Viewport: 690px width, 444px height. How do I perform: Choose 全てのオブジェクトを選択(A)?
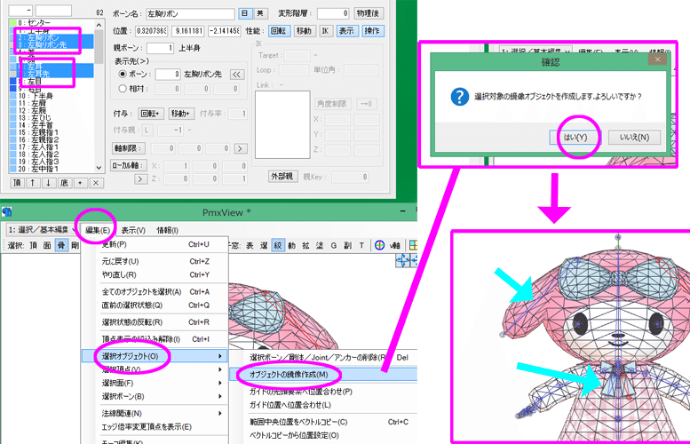[x=155, y=292]
